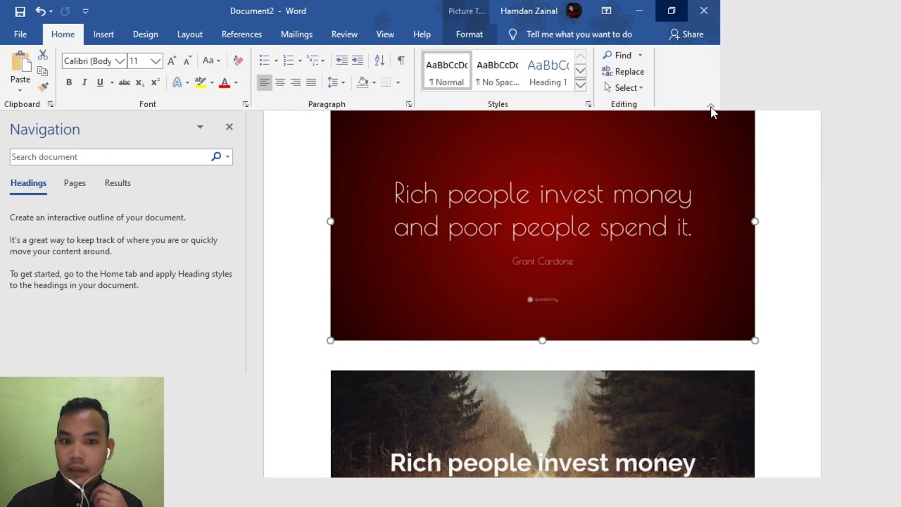
Task: Open line and paragraph spacing options
Action: click(x=336, y=82)
